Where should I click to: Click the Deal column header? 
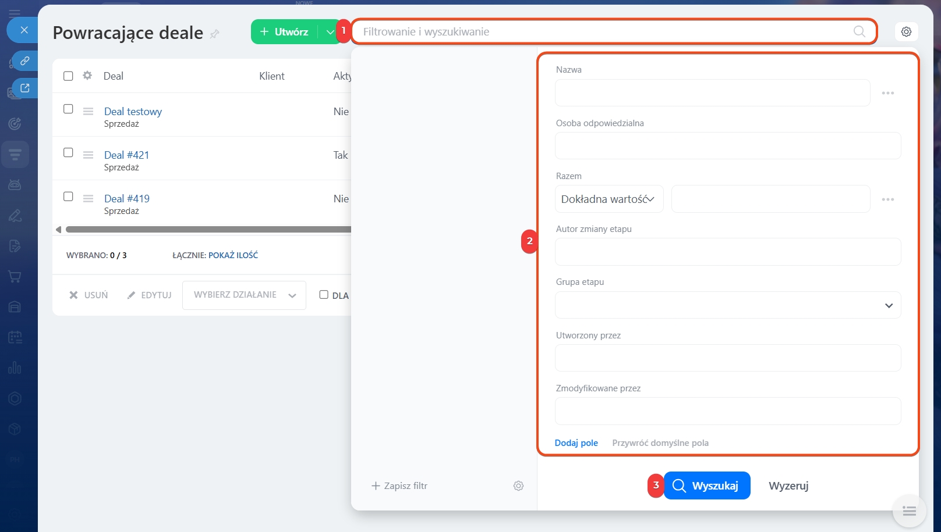pyautogui.click(x=114, y=76)
